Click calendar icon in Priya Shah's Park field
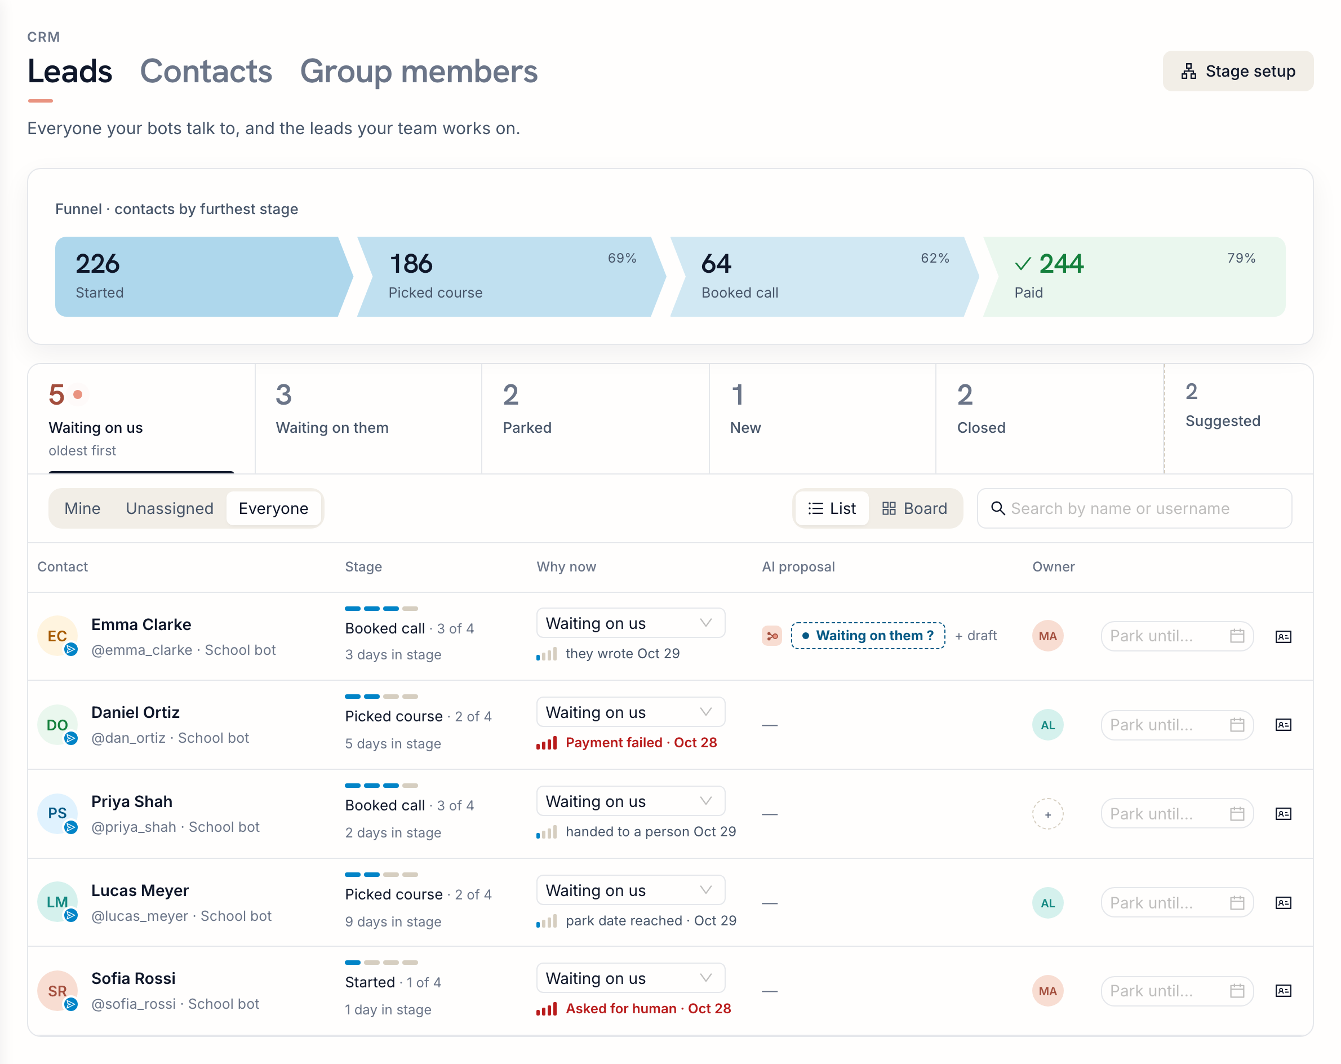This screenshot has width=1341, height=1064. 1237,814
